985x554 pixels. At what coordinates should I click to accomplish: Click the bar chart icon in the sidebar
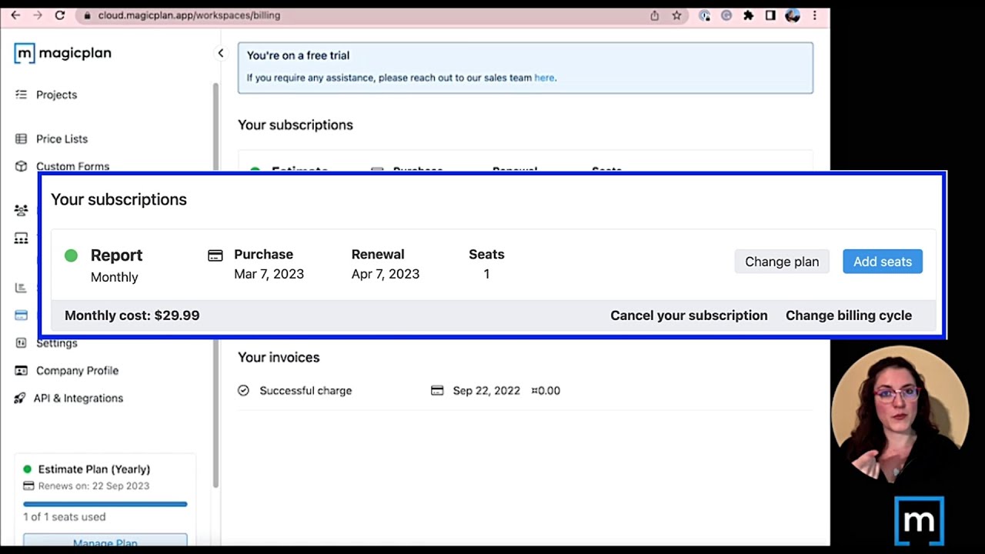(21, 288)
